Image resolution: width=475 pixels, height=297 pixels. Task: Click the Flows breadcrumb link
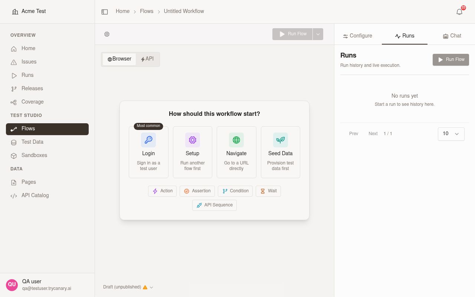click(x=147, y=11)
